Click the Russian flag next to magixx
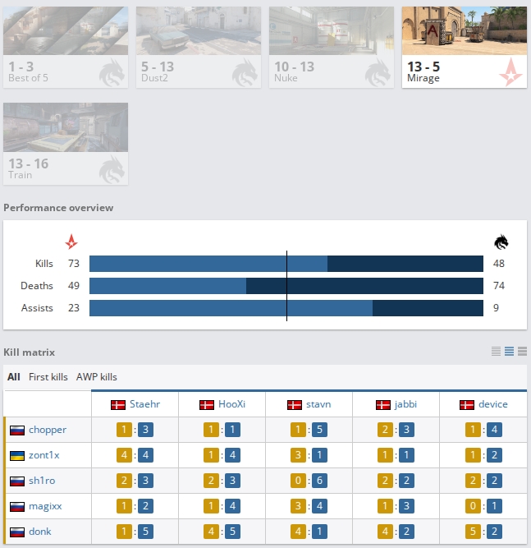 tap(17, 507)
